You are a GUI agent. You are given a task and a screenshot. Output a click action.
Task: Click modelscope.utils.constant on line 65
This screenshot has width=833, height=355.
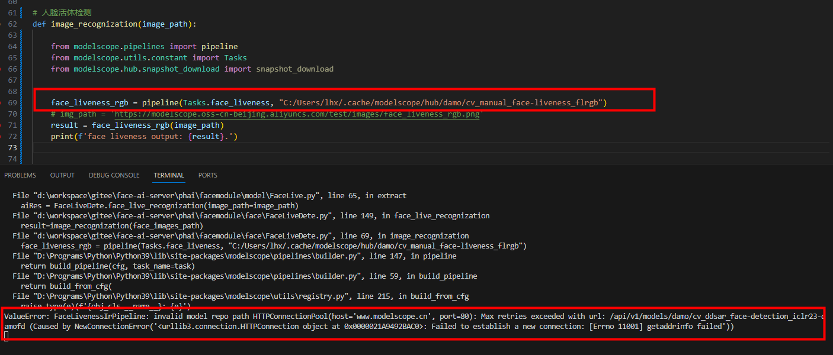[x=130, y=57]
